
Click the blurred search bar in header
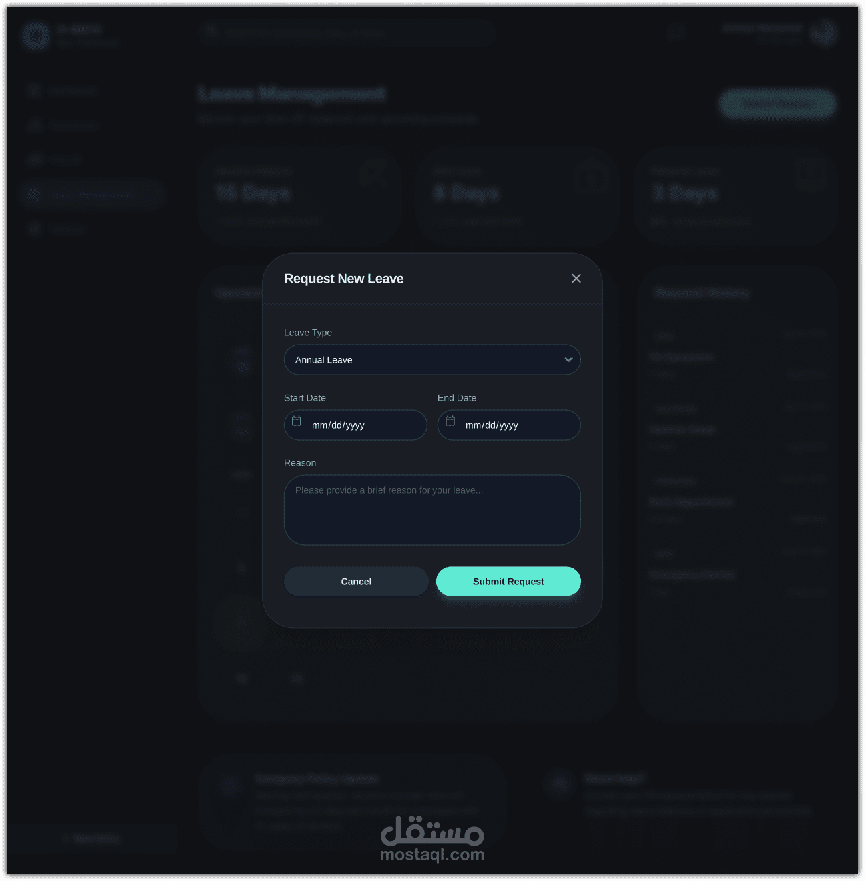[347, 32]
